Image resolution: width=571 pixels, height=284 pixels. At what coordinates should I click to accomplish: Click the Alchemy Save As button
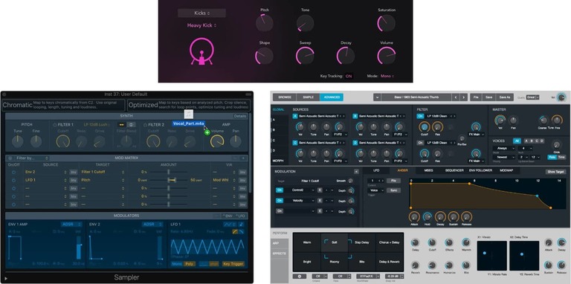[505, 97]
